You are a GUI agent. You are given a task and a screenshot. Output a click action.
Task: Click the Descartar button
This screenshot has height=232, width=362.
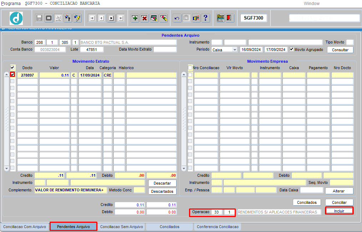(x=162, y=183)
